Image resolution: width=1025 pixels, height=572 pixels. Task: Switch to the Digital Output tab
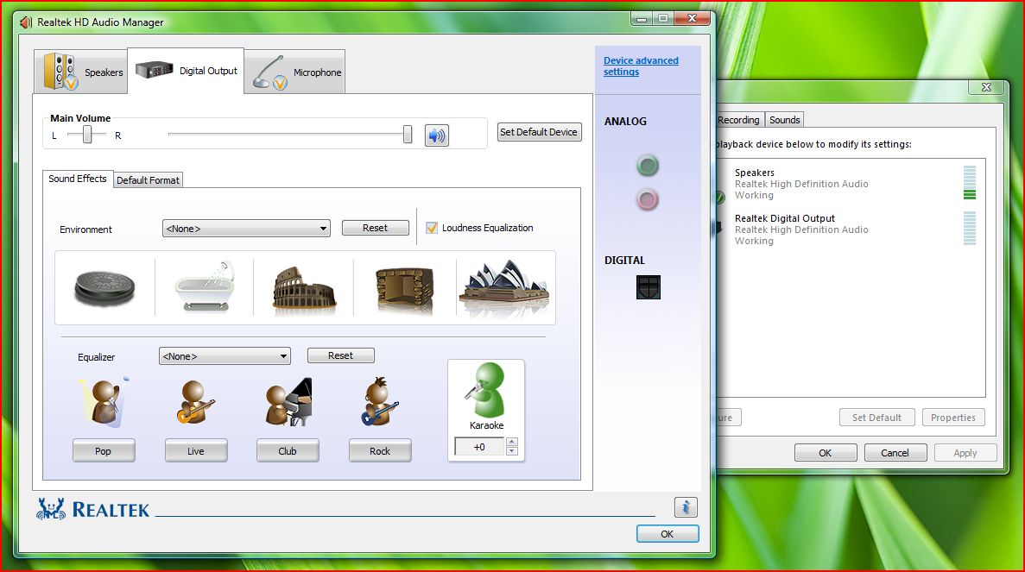(x=187, y=71)
